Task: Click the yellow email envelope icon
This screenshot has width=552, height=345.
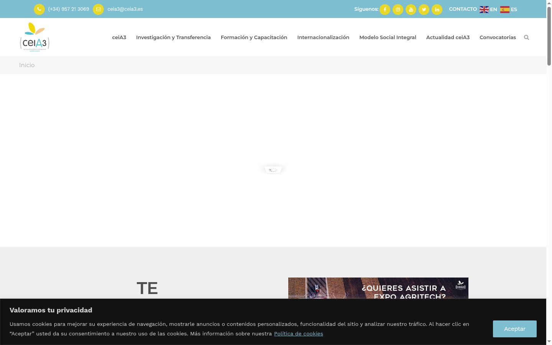Action: (x=98, y=9)
